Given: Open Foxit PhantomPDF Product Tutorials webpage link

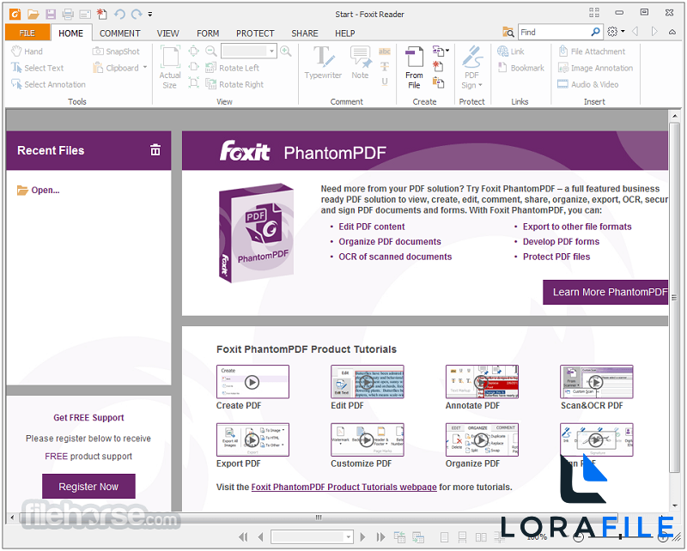Looking at the screenshot, I should (344, 487).
